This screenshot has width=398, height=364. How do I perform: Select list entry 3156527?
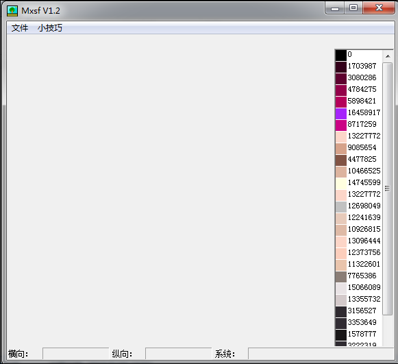[x=359, y=311]
